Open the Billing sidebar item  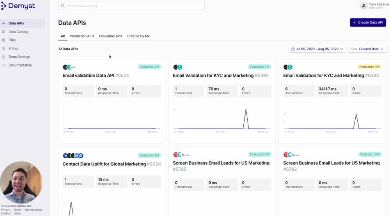point(13,48)
